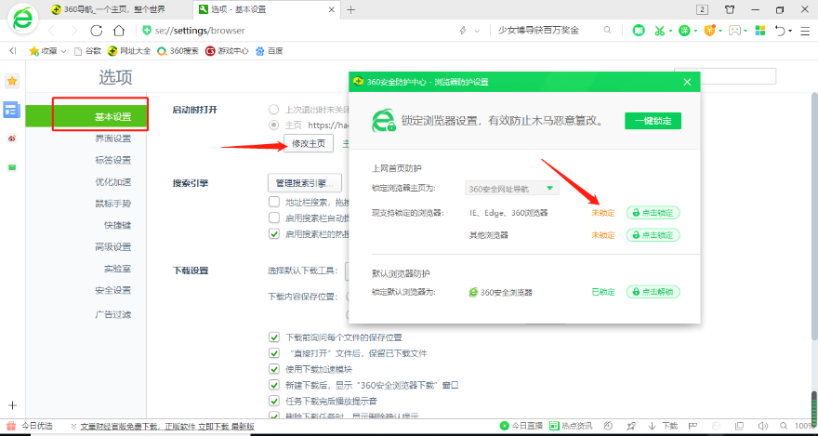Uncheck 使用下载加速模块 checkbox

click(x=274, y=369)
